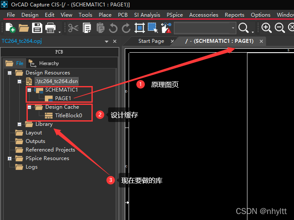Viewport: 294px width, 220px height.
Task: Open the PSpice menu
Action: 175,15
